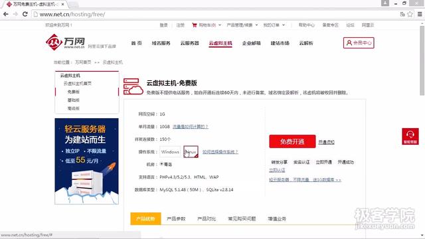Go back using browser back arrow

click(x=6, y=14)
